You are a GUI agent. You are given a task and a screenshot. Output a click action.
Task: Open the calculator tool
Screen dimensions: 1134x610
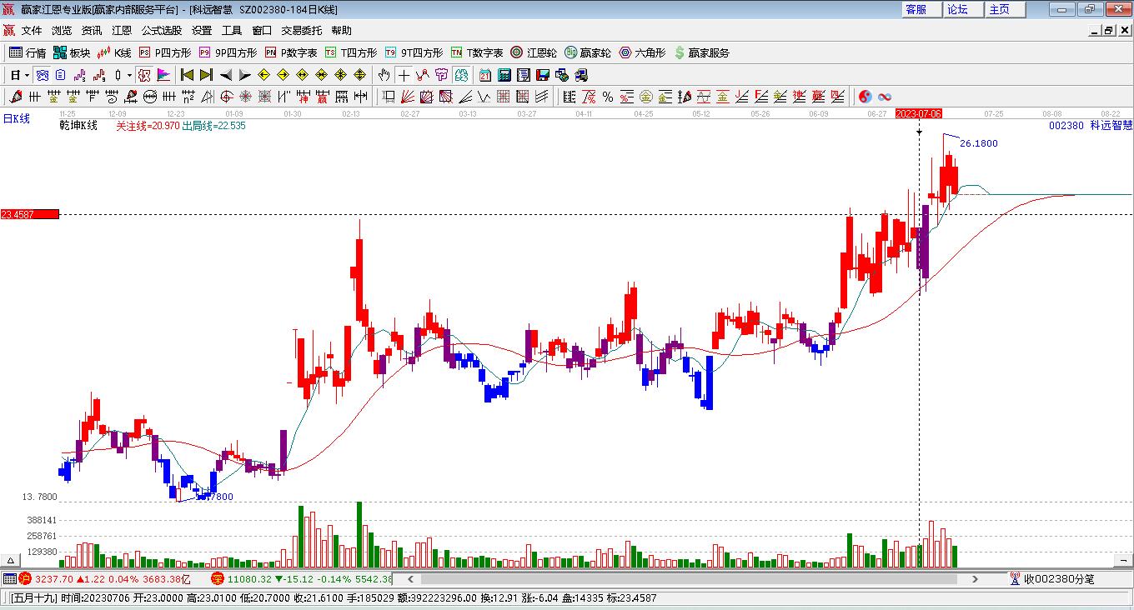click(x=504, y=75)
